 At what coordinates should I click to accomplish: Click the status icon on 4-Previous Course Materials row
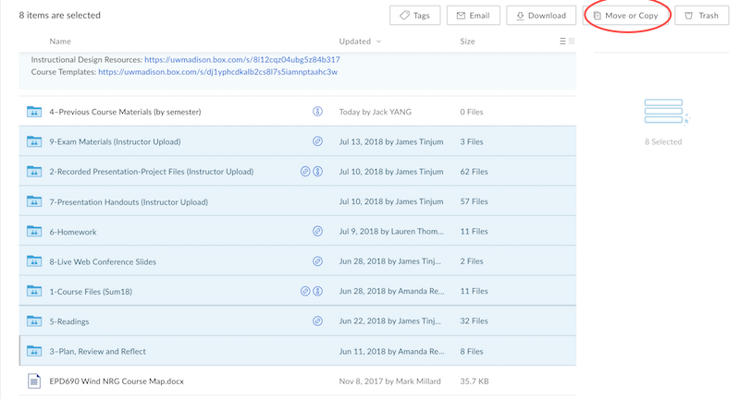317,112
